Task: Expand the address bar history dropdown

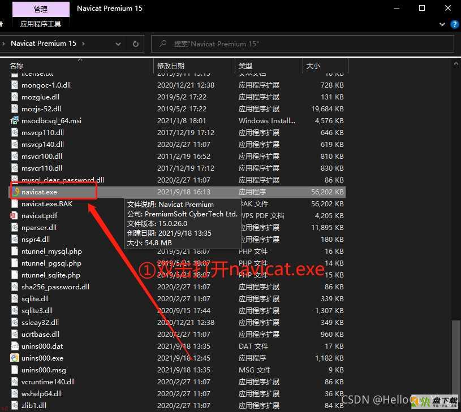Action: [x=118, y=44]
